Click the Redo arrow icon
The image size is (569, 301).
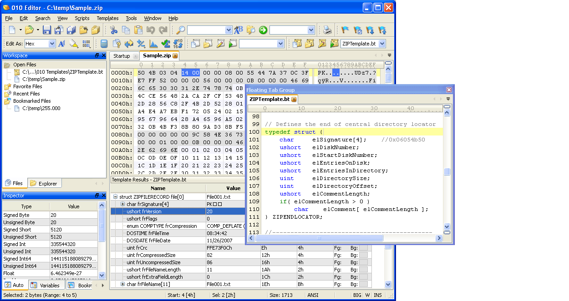pyautogui.click(x=163, y=30)
